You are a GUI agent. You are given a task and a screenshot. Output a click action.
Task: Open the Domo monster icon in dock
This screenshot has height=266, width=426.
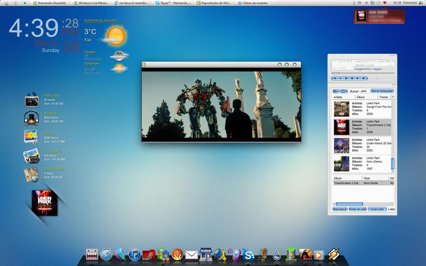point(92,255)
